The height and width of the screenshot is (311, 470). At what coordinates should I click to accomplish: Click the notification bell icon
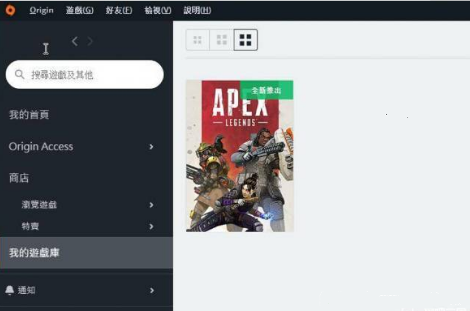[9, 290]
